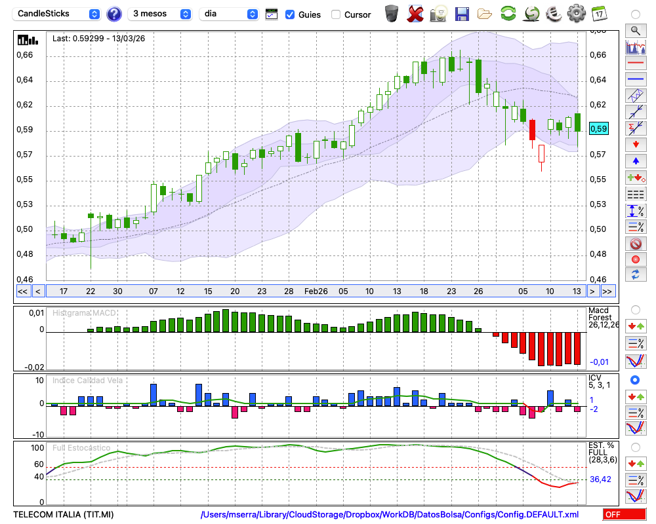
Task: Click the red record circle icon
Action: [635, 259]
